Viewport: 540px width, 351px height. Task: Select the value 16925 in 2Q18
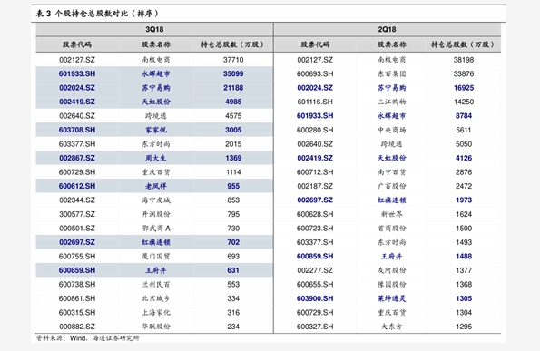(464, 88)
